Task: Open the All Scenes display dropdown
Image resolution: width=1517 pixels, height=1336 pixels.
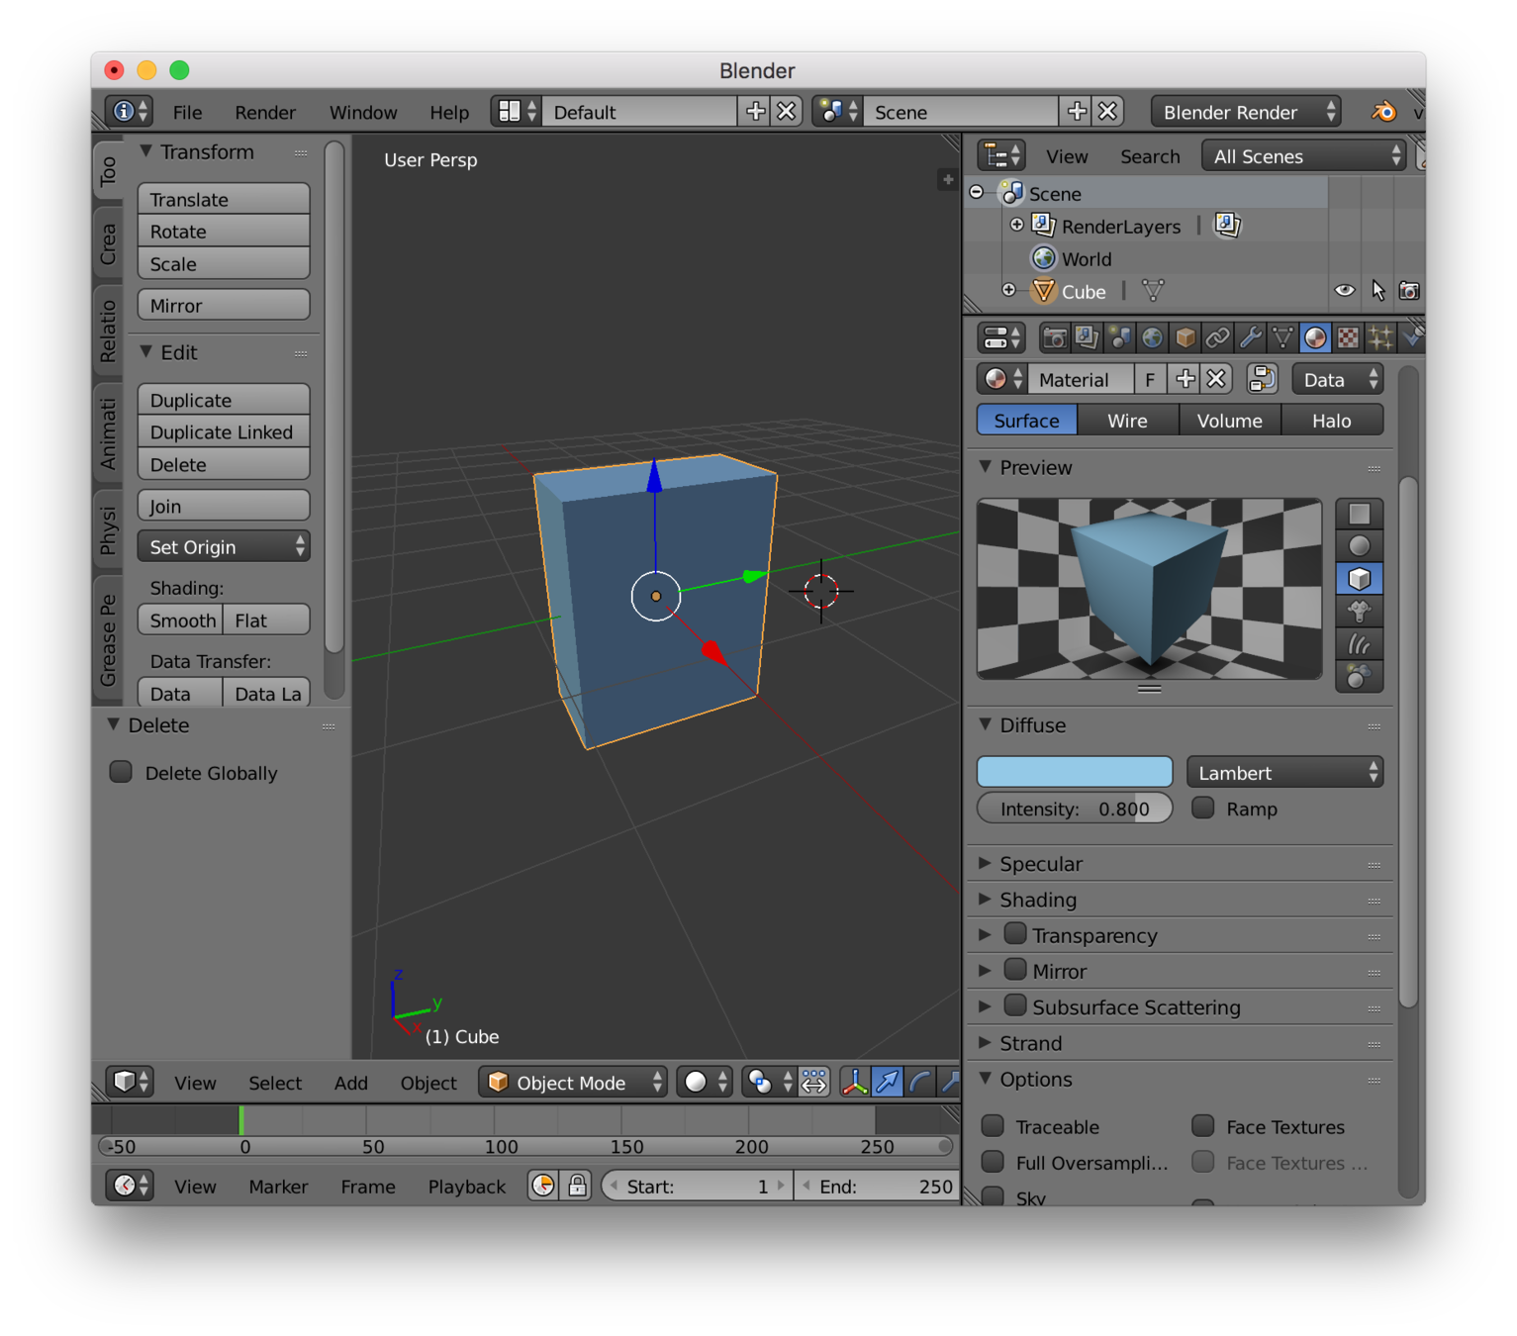Action: tap(1304, 156)
